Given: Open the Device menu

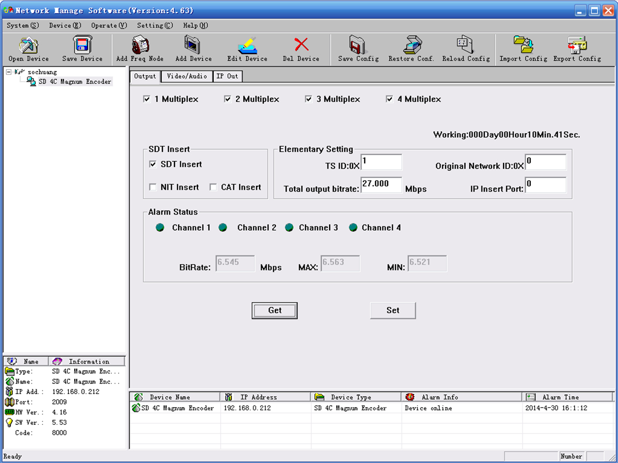Looking at the screenshot, I should 65,26.
